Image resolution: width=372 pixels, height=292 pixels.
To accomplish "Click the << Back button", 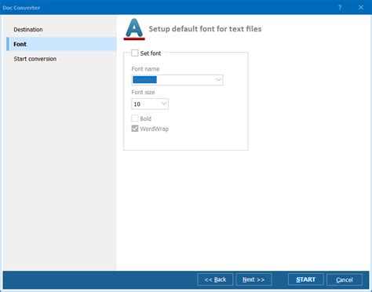I will pyautogui.click(x=215, y=279).
